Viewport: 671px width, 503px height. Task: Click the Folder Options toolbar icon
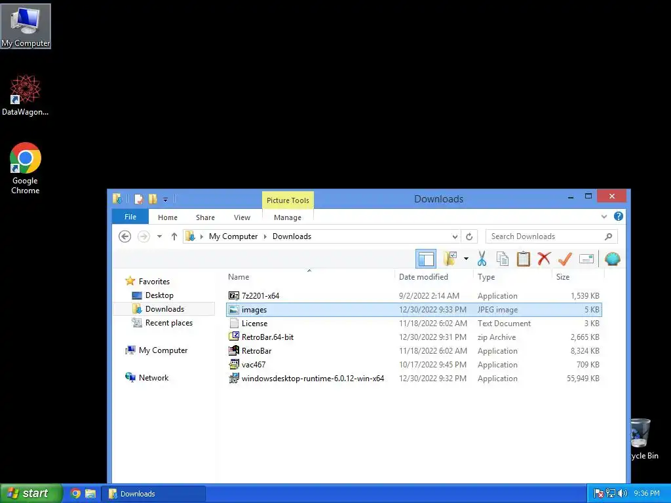pyautogui.click(x=450, y=259)
